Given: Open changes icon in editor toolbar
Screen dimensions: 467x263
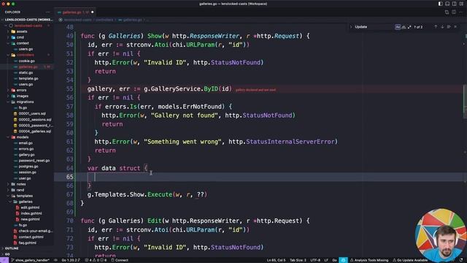Looking at the screenshot, I should click(447, 12).
